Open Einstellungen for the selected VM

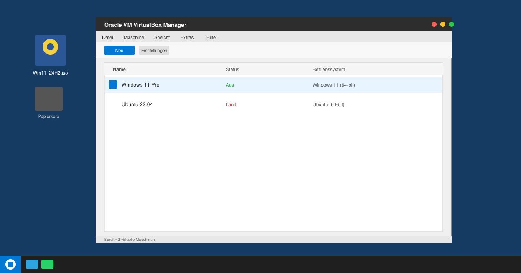tap(154, 50)
